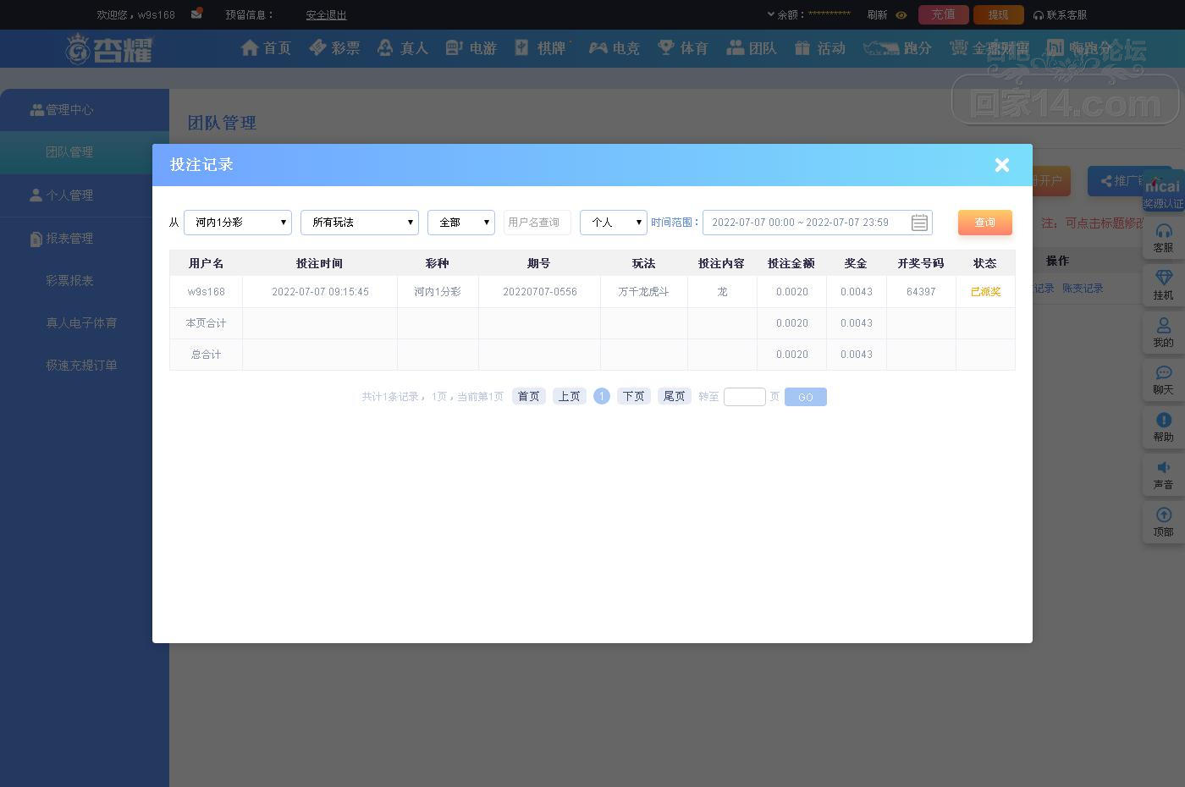The width and height of the screenshot is (1185, 787).
Task: Click the 安全退出 link
Action: 326,15
